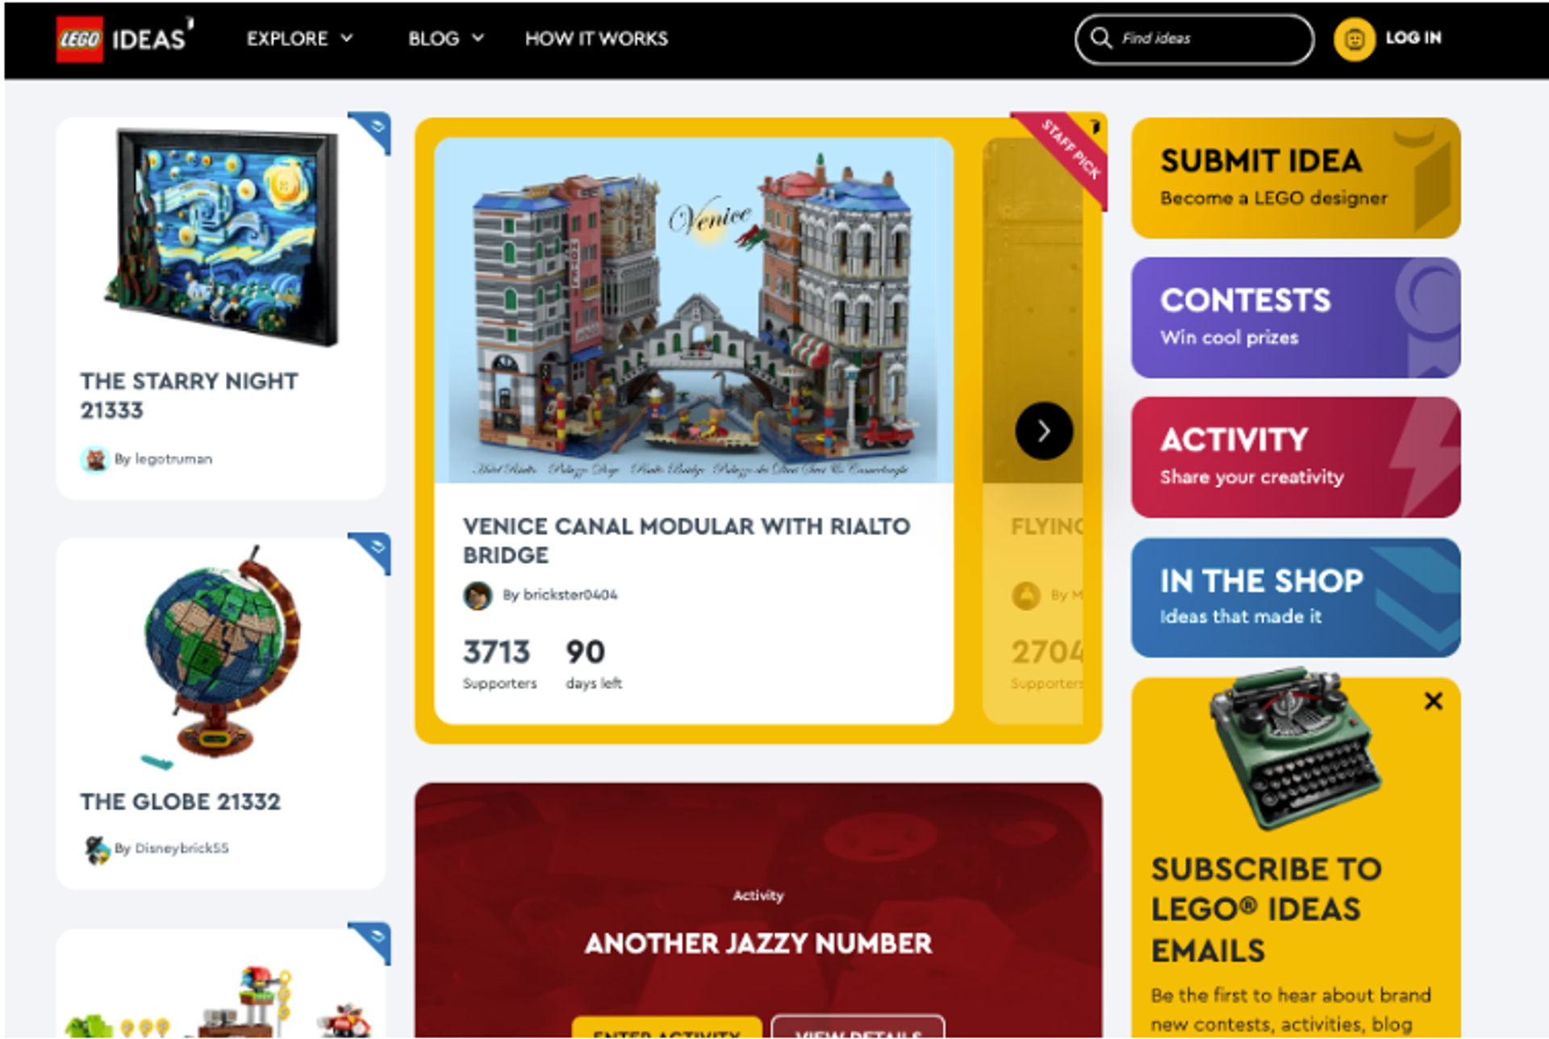
Task: Open the How It Works page
Action: [596, 38]
